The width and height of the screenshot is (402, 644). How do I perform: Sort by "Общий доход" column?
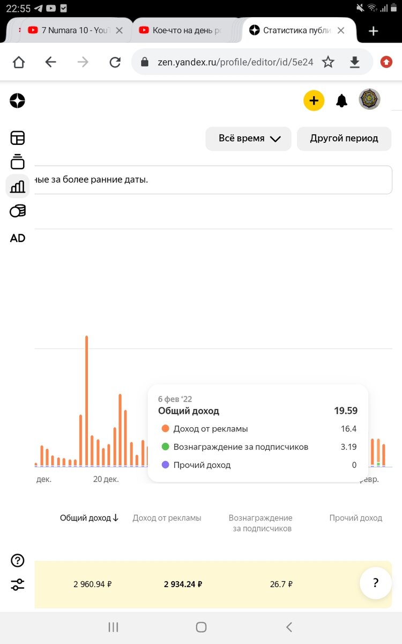tap(89, 518)
